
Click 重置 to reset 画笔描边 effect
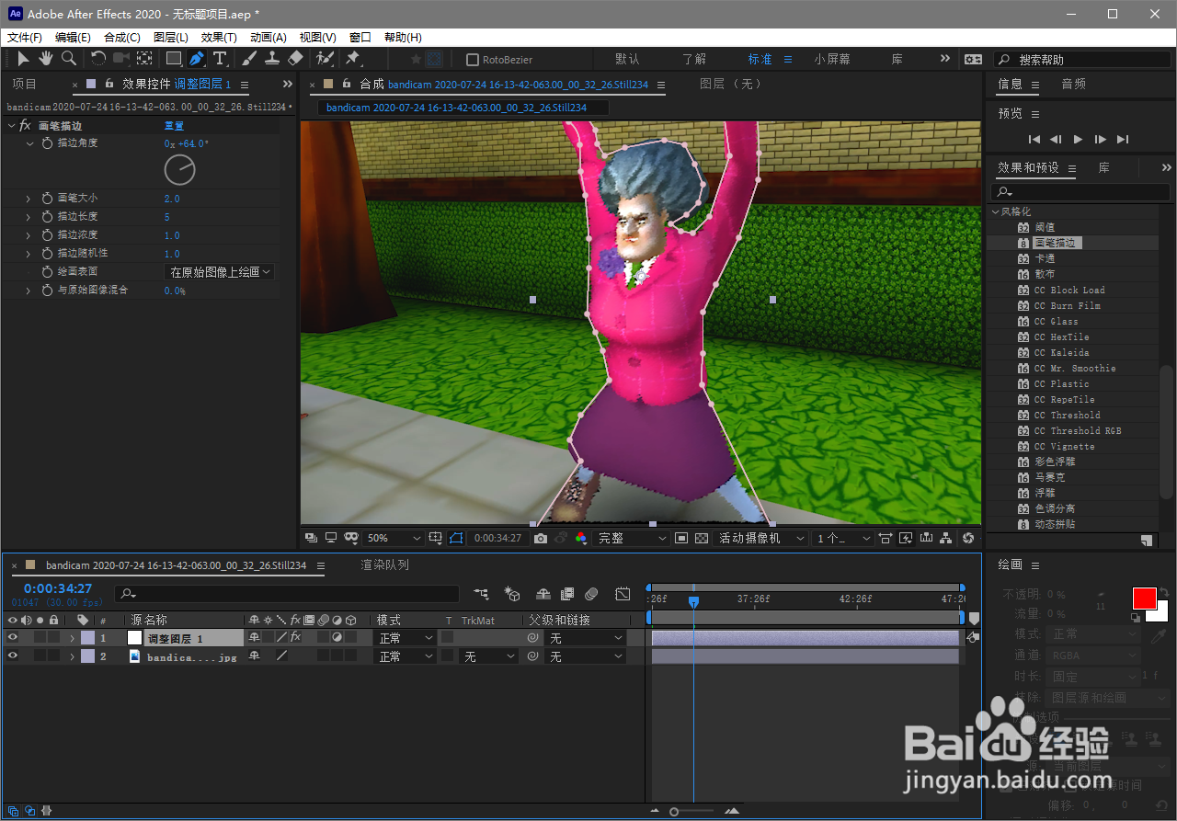tap(174, 126)
